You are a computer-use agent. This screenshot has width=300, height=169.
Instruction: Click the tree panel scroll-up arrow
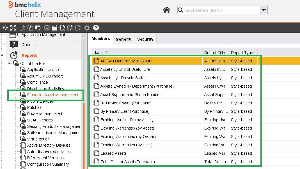point(84,36)
